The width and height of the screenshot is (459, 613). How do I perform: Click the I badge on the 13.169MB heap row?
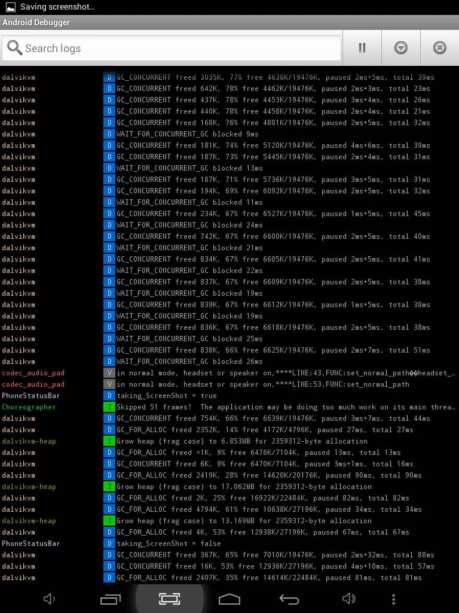click(x=109, y=521)
